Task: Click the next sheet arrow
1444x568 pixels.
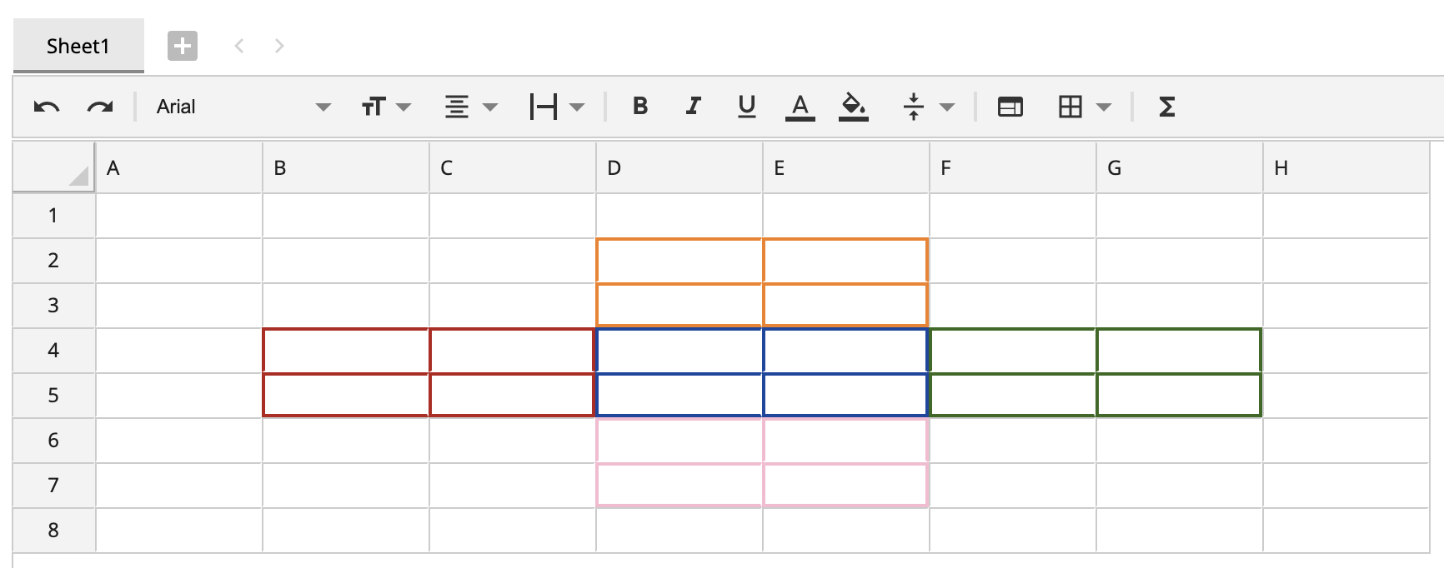Action: click(x=279, y=46)
